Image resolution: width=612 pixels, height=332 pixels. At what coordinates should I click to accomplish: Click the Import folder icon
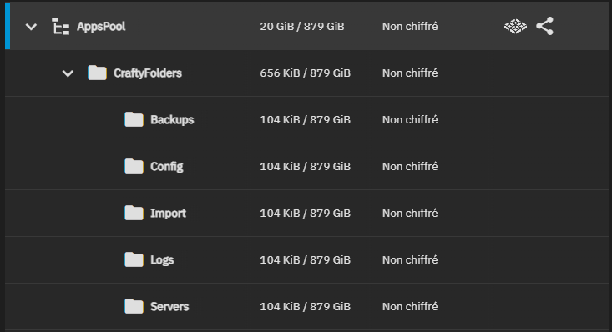click(134, 213)
